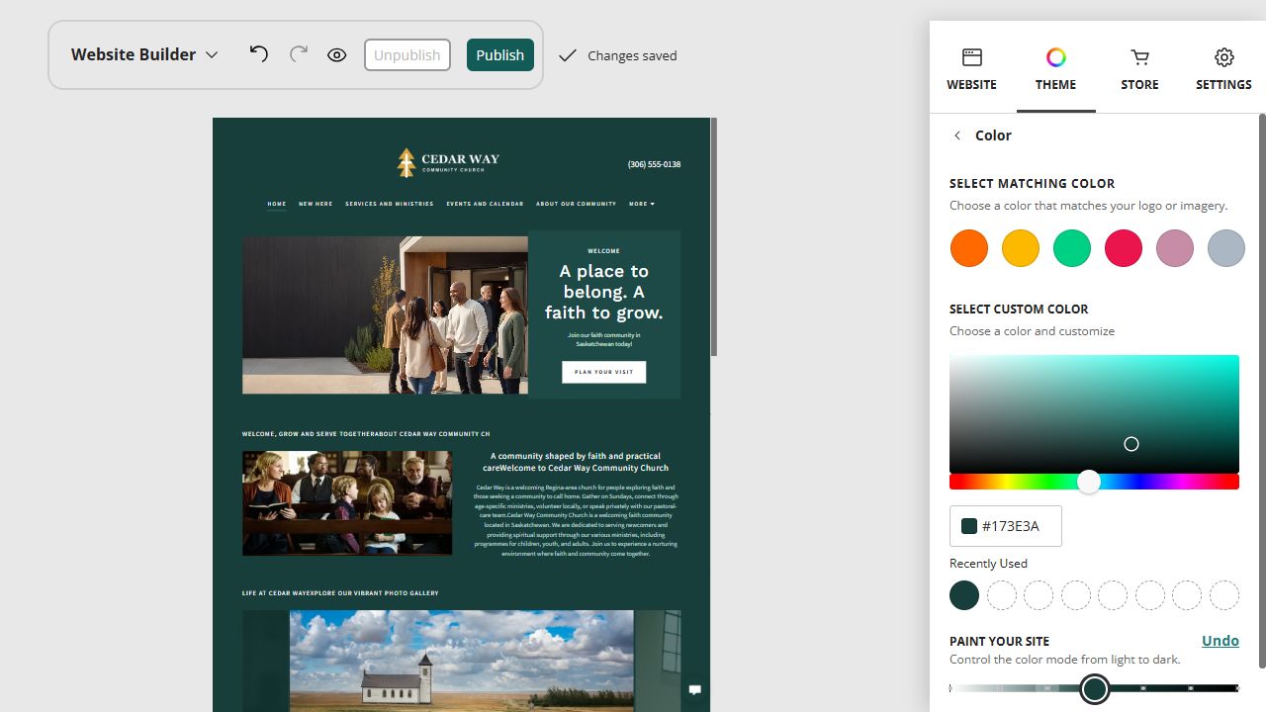Select the hero photo of people greeting
This screenshot has height=712, width=1266.
click(385, 314)
